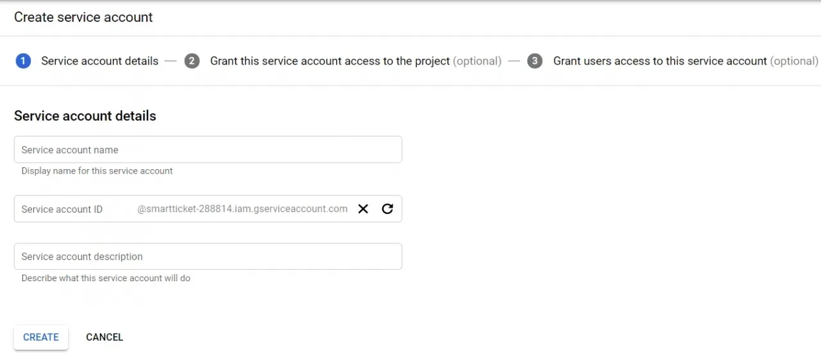Click 'Display name for this service account' hint
821x360 pixels.
97,171
